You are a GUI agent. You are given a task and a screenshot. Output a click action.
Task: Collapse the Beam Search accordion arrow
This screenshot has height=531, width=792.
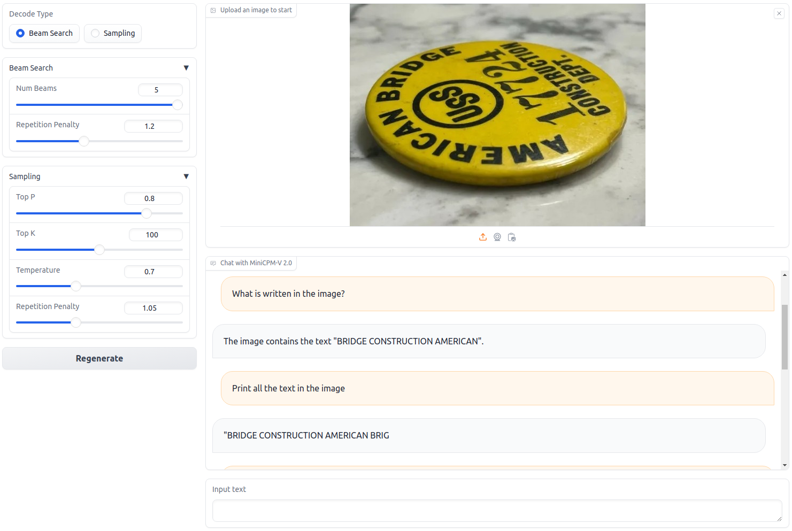pos(186,68)
